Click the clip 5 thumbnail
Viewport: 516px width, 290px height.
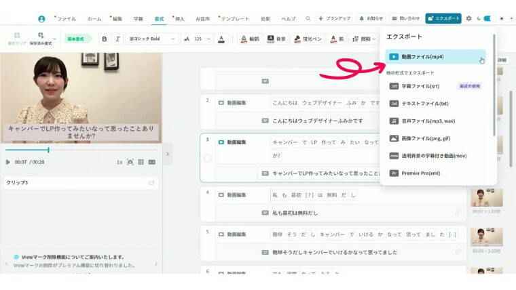(487, 236)
